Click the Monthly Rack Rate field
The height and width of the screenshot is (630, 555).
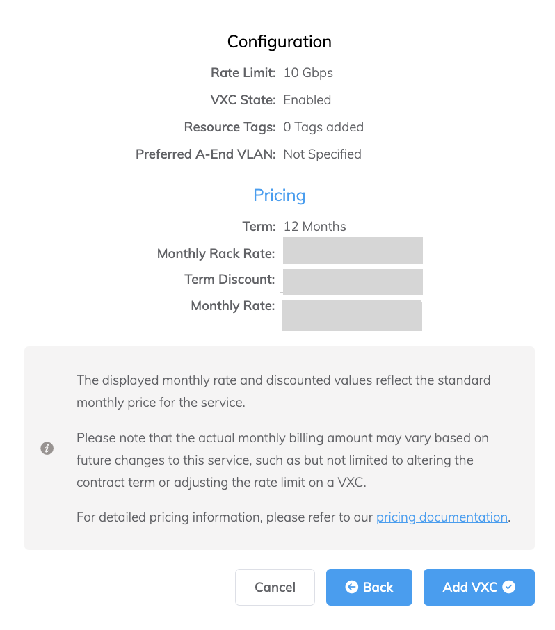click(352, 250)
